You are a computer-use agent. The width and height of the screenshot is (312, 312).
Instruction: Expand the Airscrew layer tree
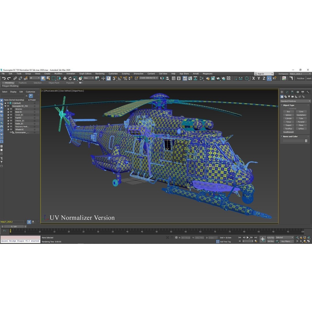point(8,109)
